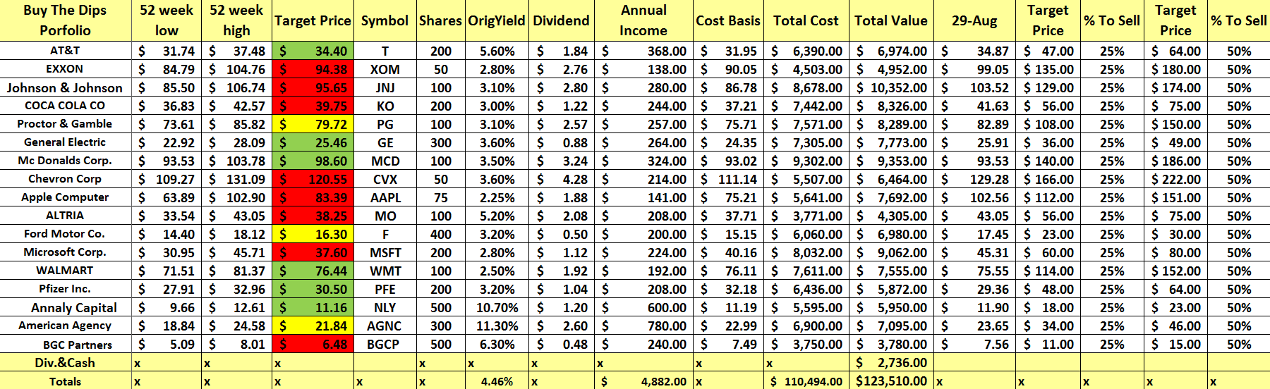This screenshot has height=389, width=1270.
Task: Click the '52 week low' column header
Action: 167,20
